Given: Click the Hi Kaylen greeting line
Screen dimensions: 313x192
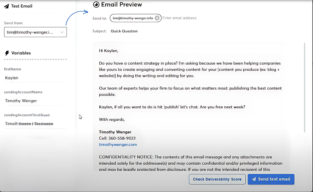Looking at the screenshot, I should point(108,50).
